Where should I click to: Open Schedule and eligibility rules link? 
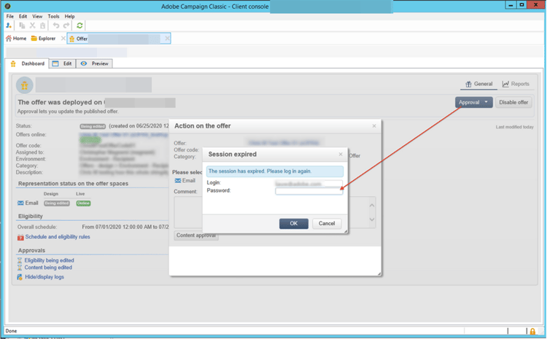pyautogui.click(x=58, y=237)
